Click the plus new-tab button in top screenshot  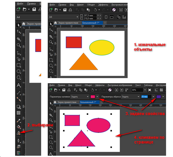[105, 23]
